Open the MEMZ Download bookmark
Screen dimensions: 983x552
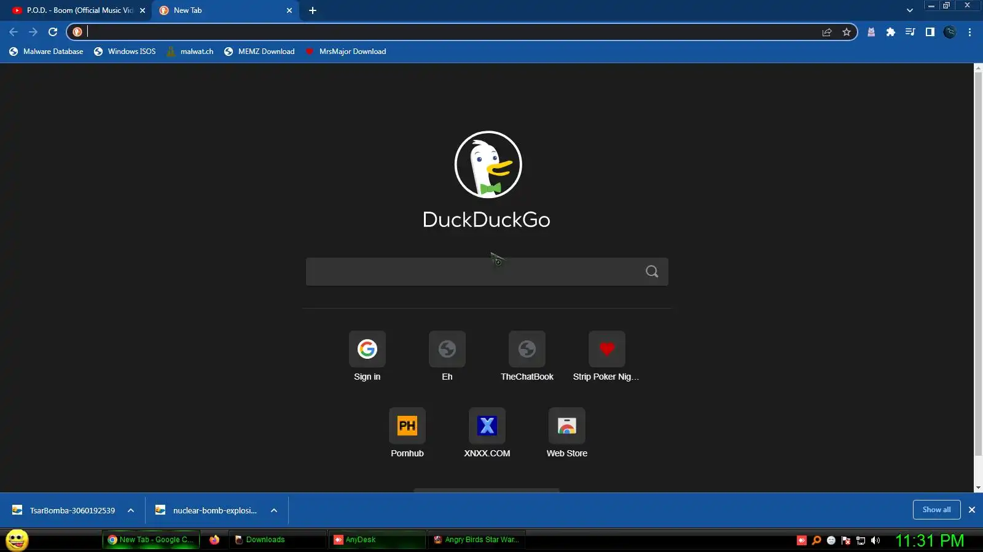tap(259, 52)
